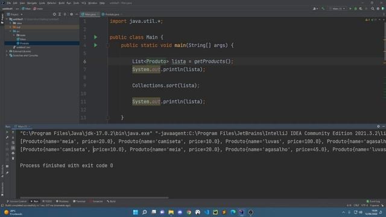
Task: Open File Explorer from taskbar
Action: 171,212
